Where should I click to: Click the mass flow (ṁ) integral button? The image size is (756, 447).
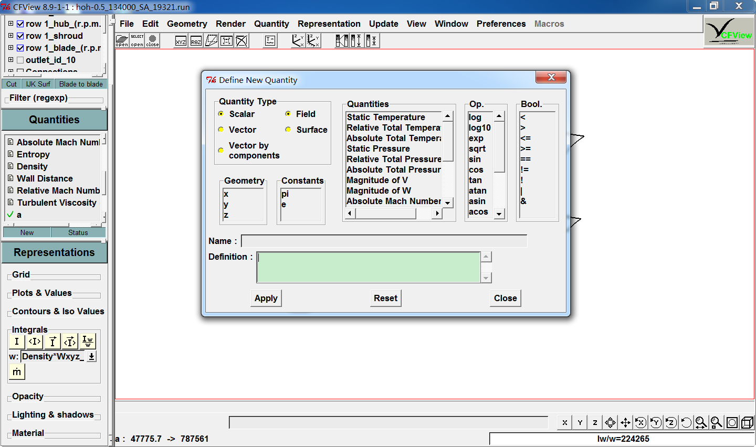(17, 371)
